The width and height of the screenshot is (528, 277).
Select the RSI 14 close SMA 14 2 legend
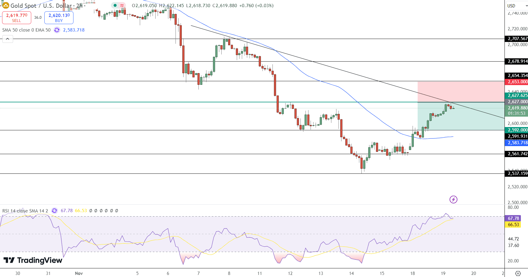point(25,211)
